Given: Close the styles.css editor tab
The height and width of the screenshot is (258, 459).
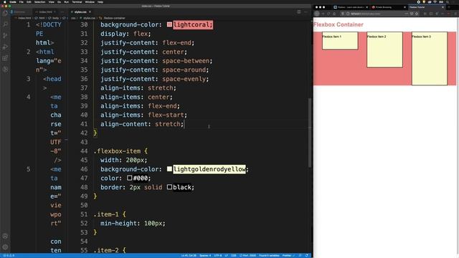Looking at the screenshot, I should (90, 12).
